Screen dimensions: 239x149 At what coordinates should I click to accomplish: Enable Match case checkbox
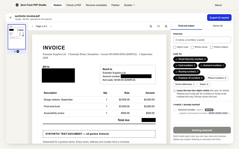point(175,47)
